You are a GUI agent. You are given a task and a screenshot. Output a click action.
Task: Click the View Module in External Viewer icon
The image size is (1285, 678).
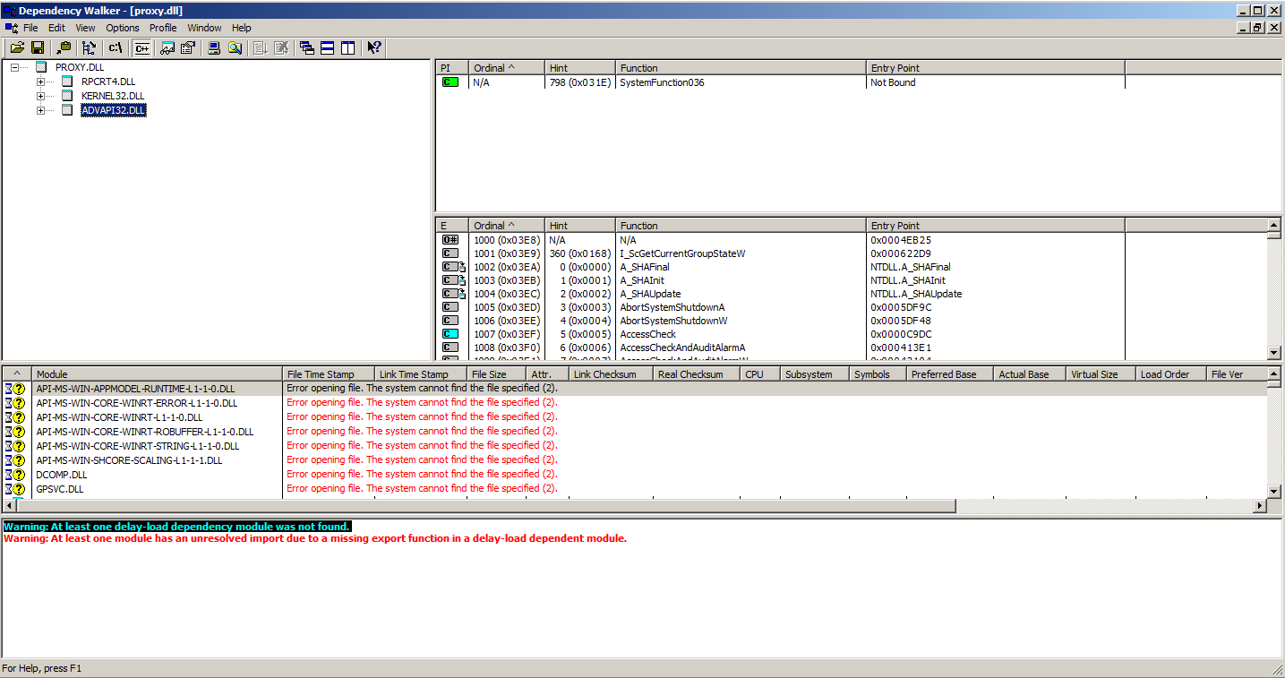coord(167,47)
